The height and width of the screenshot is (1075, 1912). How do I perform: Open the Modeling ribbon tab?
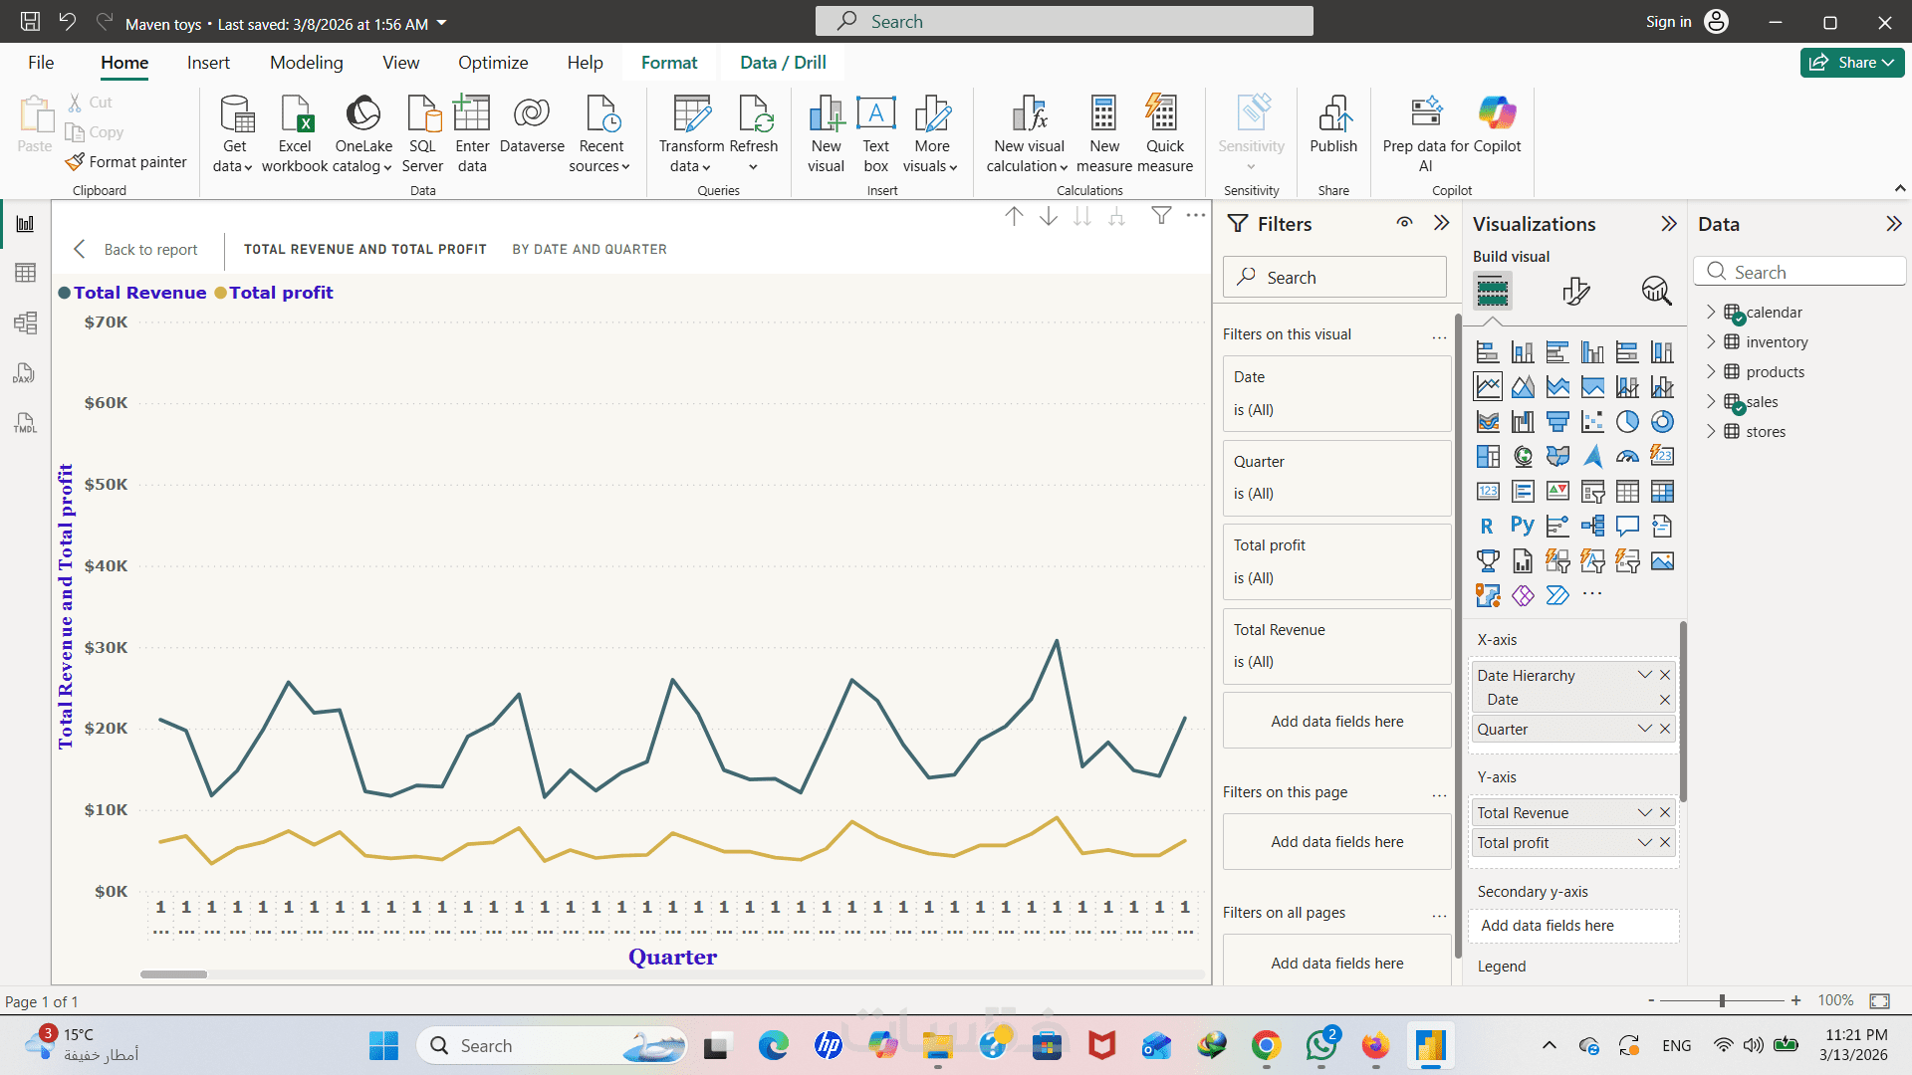tap(306, 63)
